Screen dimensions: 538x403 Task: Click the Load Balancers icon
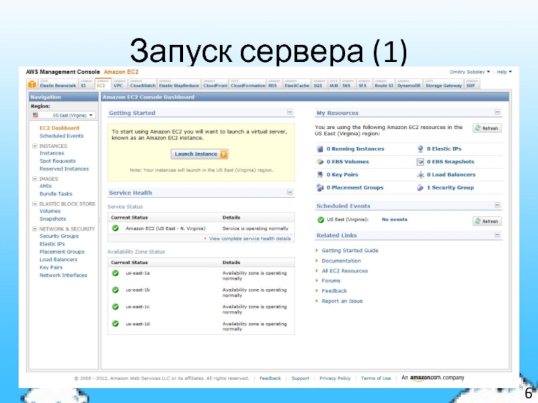point(420,175)
